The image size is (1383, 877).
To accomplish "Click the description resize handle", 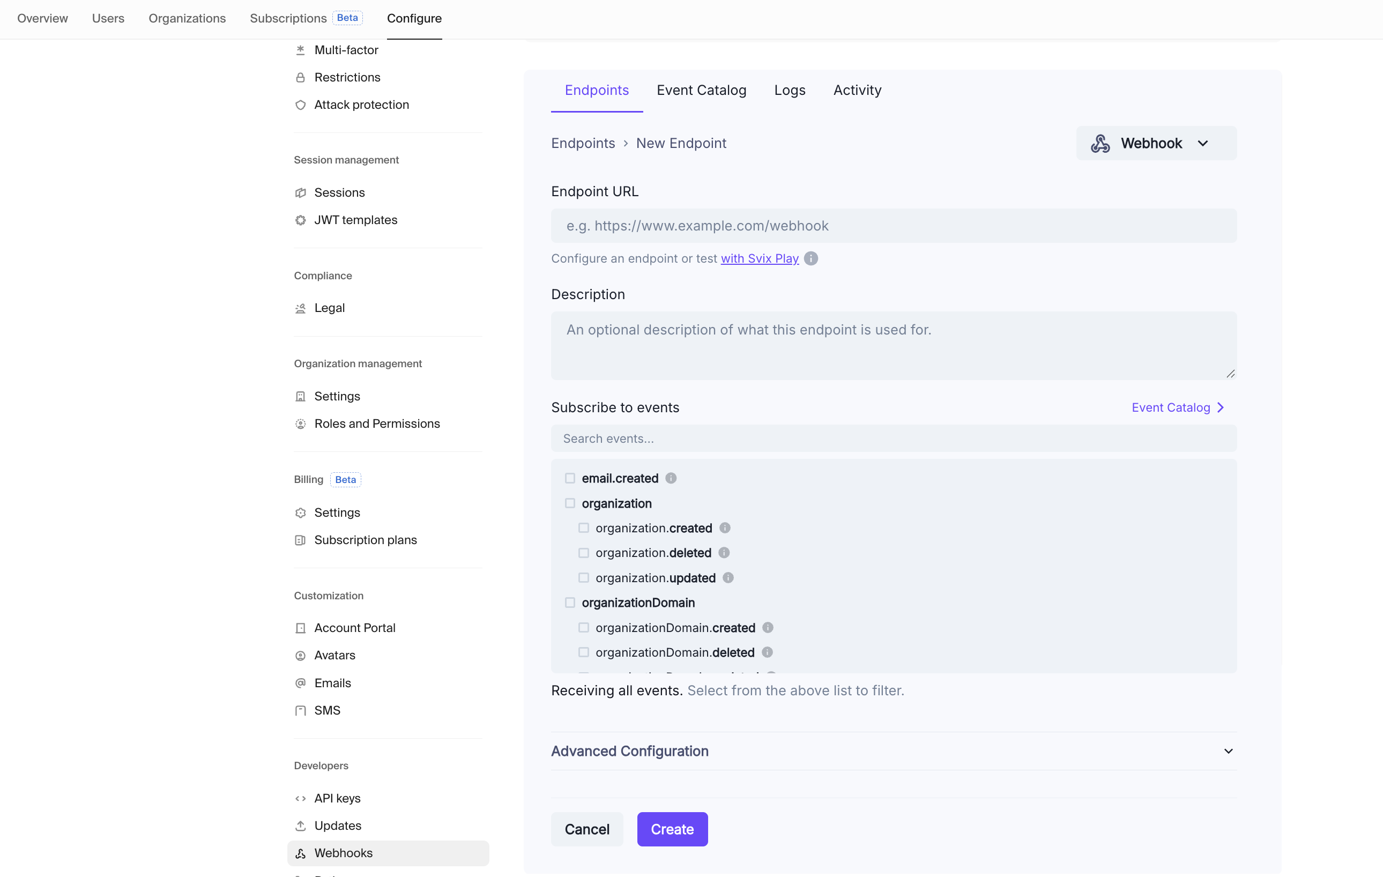I will [x=1230, y=374].
